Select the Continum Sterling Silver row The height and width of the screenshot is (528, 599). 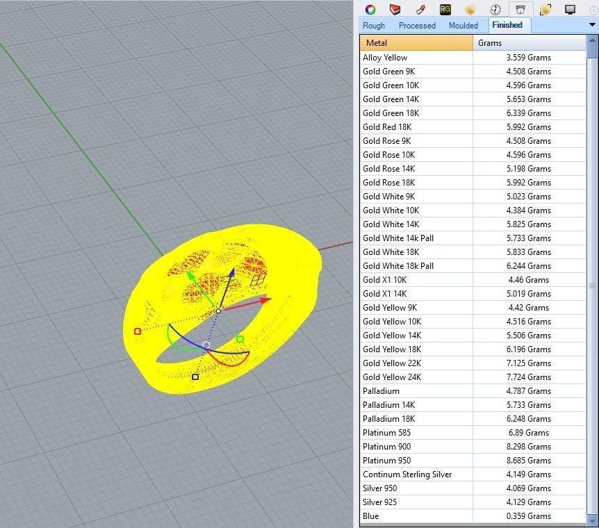coord(473,475)
